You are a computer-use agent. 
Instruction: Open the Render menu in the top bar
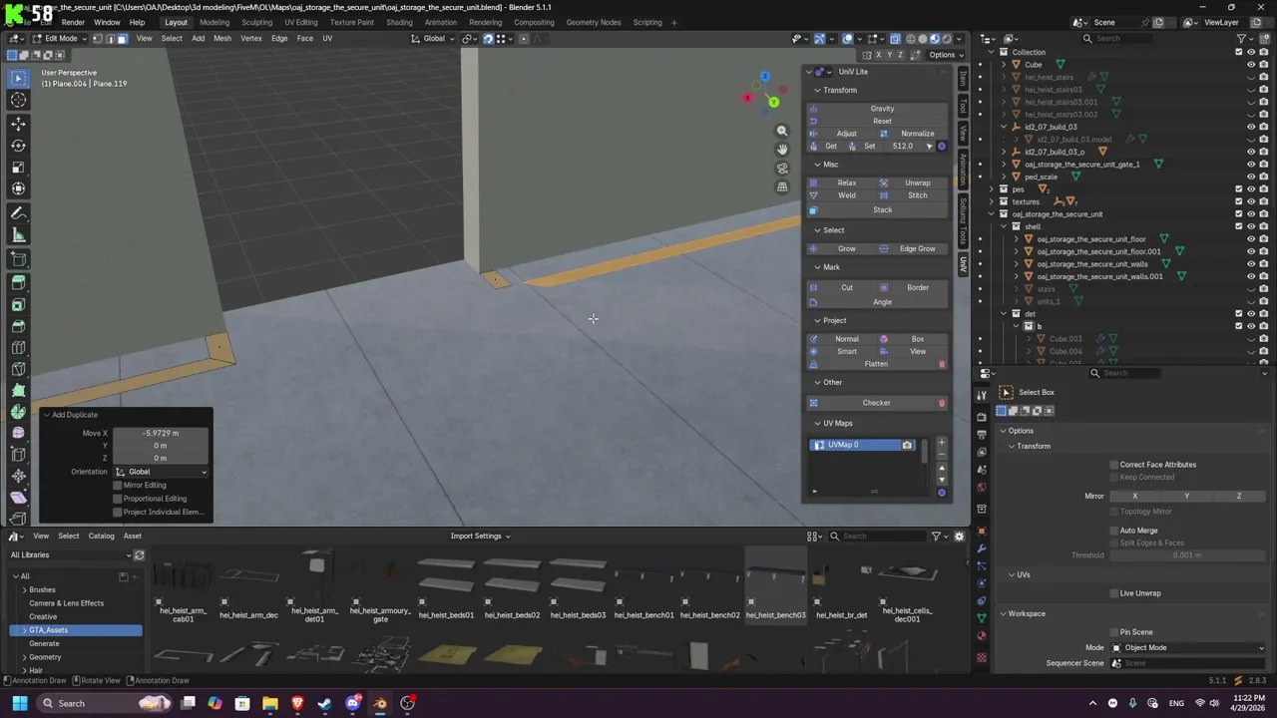click(73, 22)
